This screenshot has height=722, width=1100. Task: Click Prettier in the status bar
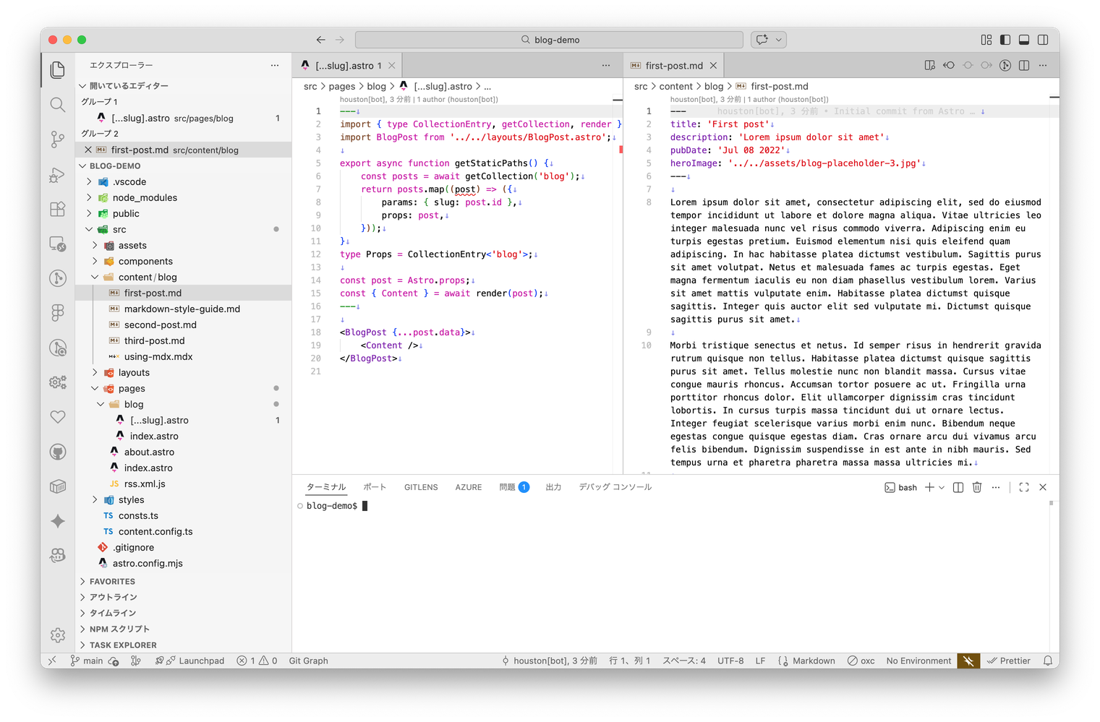coord(1009,661)
